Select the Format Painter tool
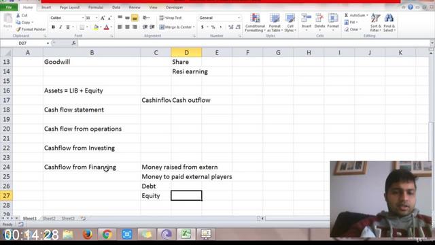 click(31, 29)
